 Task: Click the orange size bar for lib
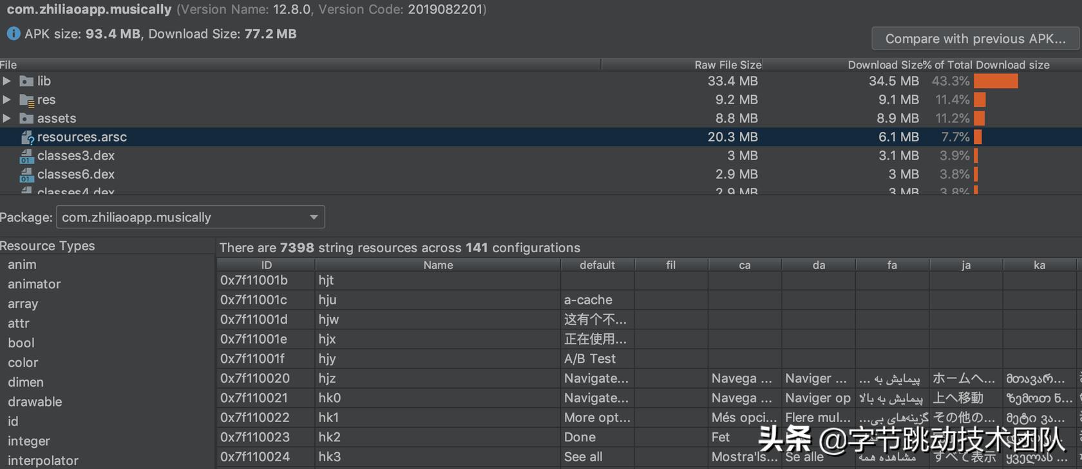pos(996,81)
